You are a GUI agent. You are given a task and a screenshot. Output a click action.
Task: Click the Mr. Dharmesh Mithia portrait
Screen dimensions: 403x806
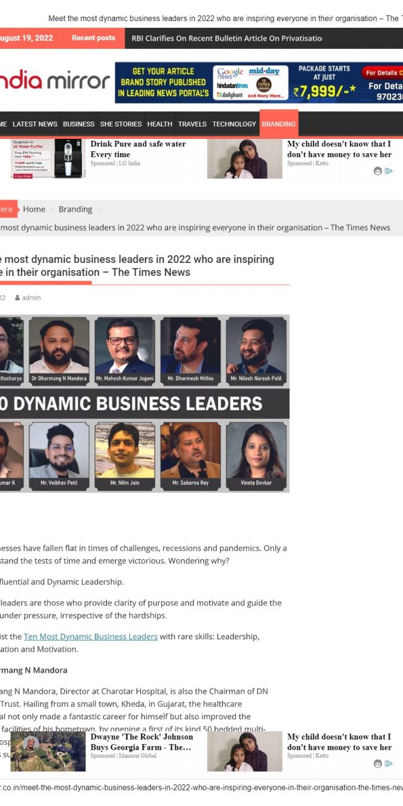tap(190, 350)
